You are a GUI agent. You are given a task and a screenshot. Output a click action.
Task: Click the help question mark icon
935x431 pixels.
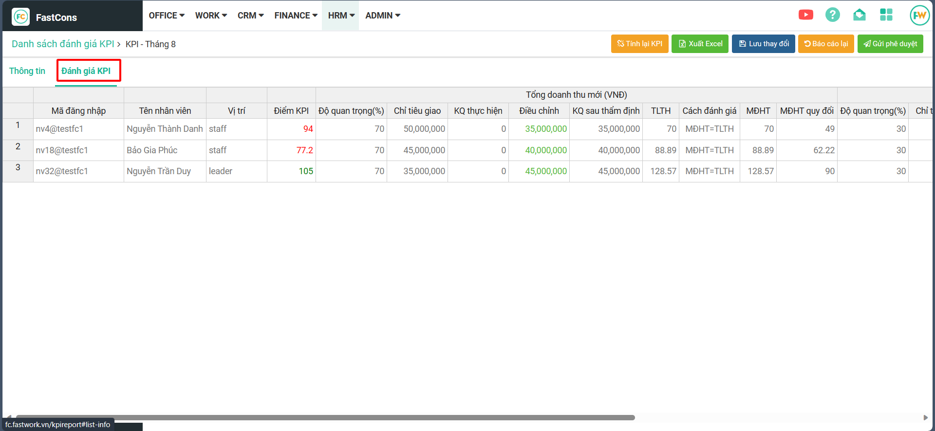point(832,15)
